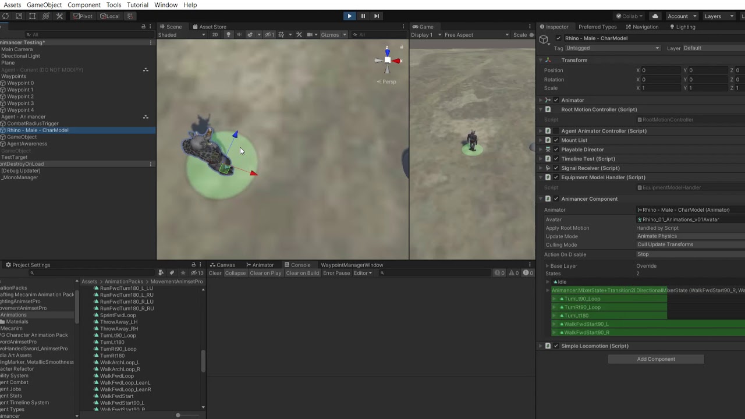
Task: Toggle Pivot handle position button
Action: tap(83, 16)
